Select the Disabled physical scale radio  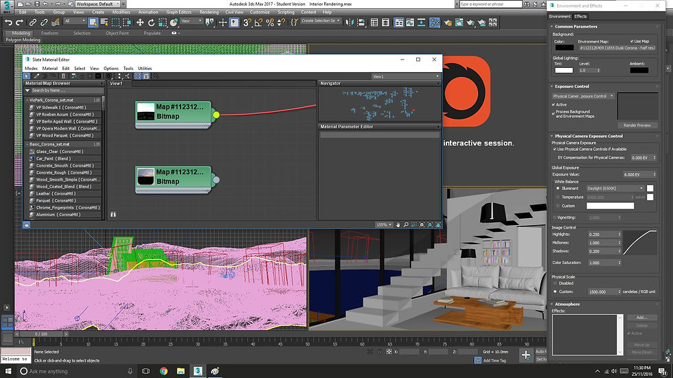point(555,283)
